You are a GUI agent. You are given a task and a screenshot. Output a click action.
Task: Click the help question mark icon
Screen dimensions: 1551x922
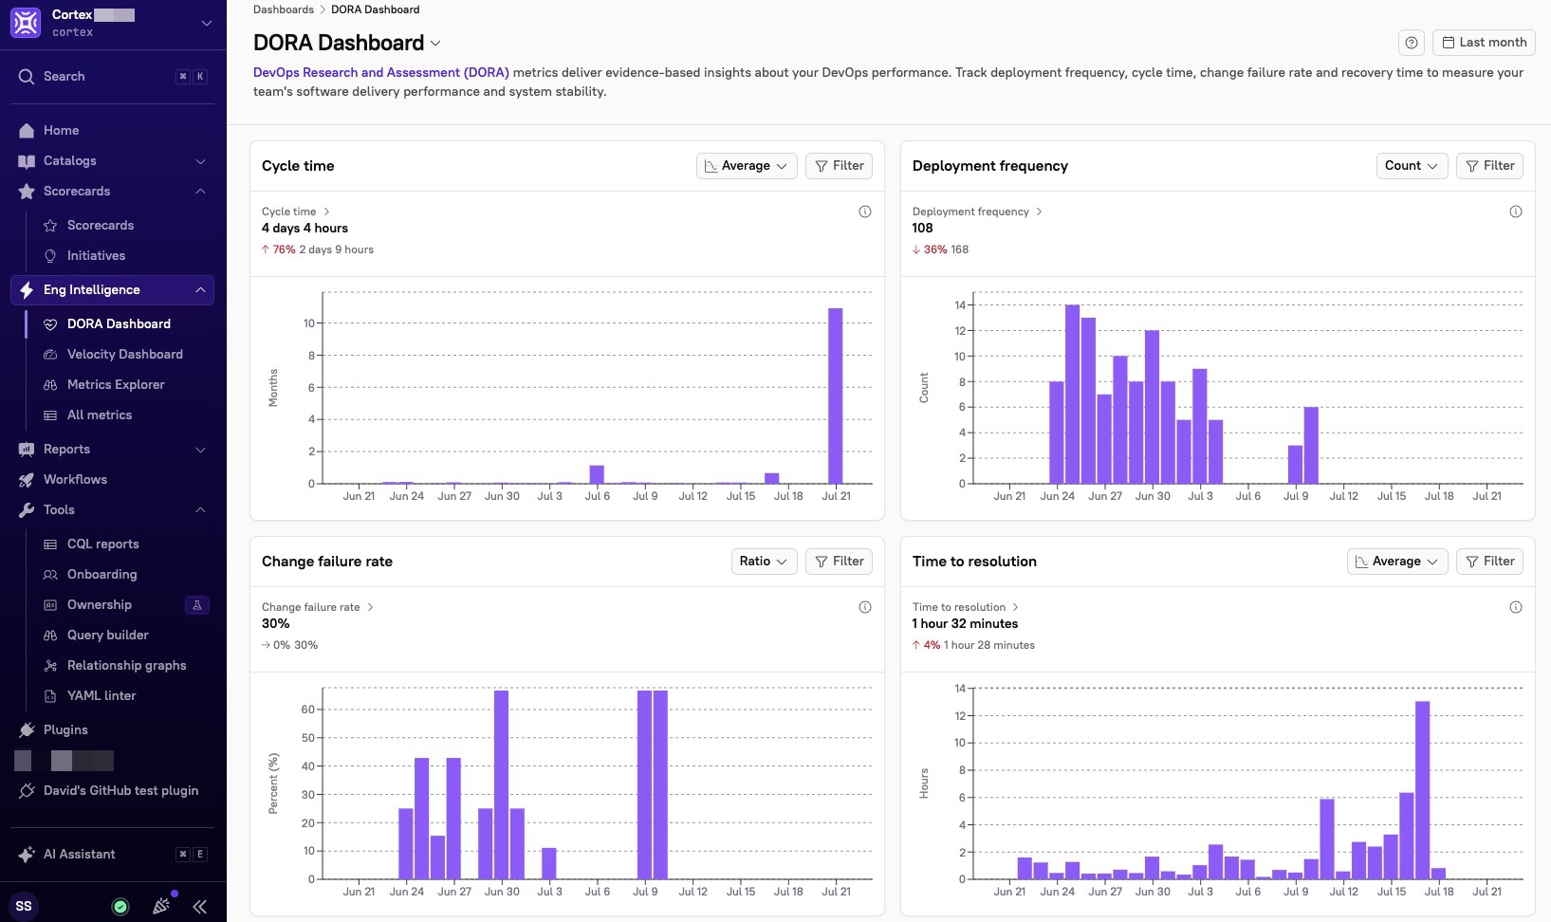coord(1412,42)
